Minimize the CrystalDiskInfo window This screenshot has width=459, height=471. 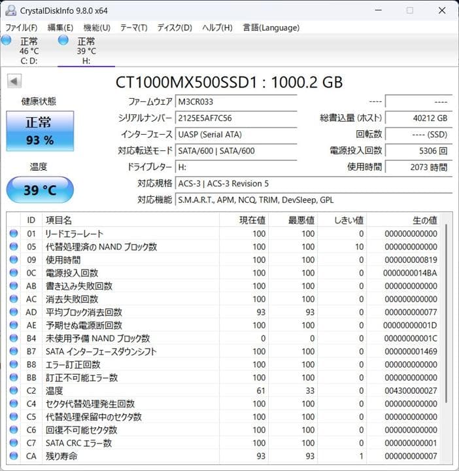[x=379, y=10]
